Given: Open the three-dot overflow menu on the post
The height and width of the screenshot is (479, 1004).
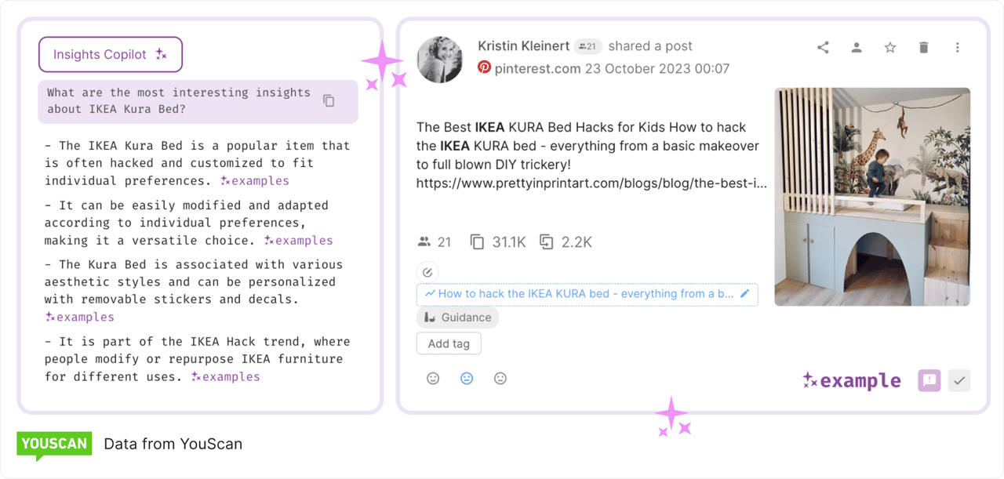Looking at the screenshot, I should coord(957,47).
